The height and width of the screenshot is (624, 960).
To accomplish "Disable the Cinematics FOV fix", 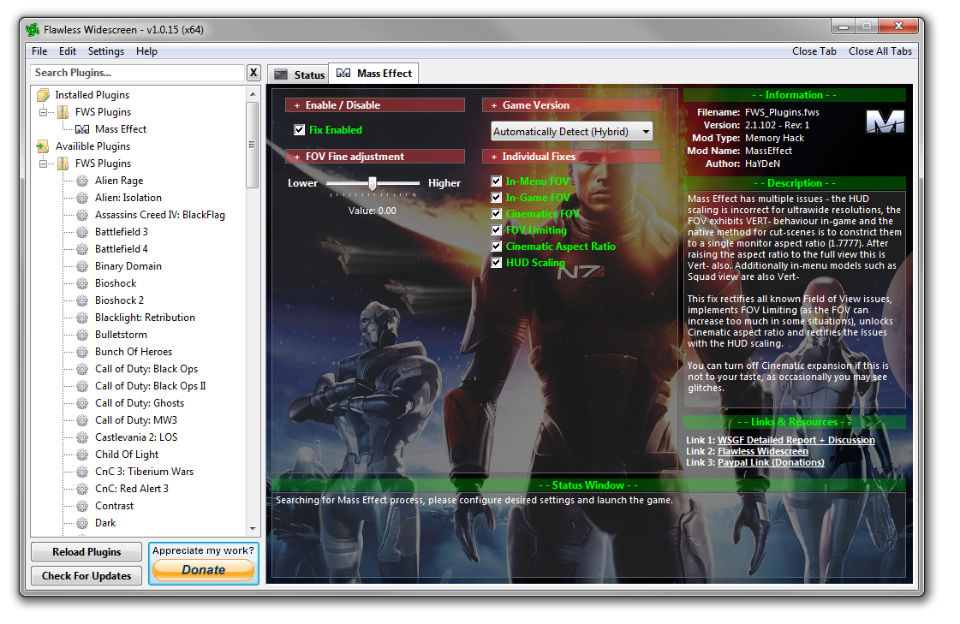I will (497, 213).
